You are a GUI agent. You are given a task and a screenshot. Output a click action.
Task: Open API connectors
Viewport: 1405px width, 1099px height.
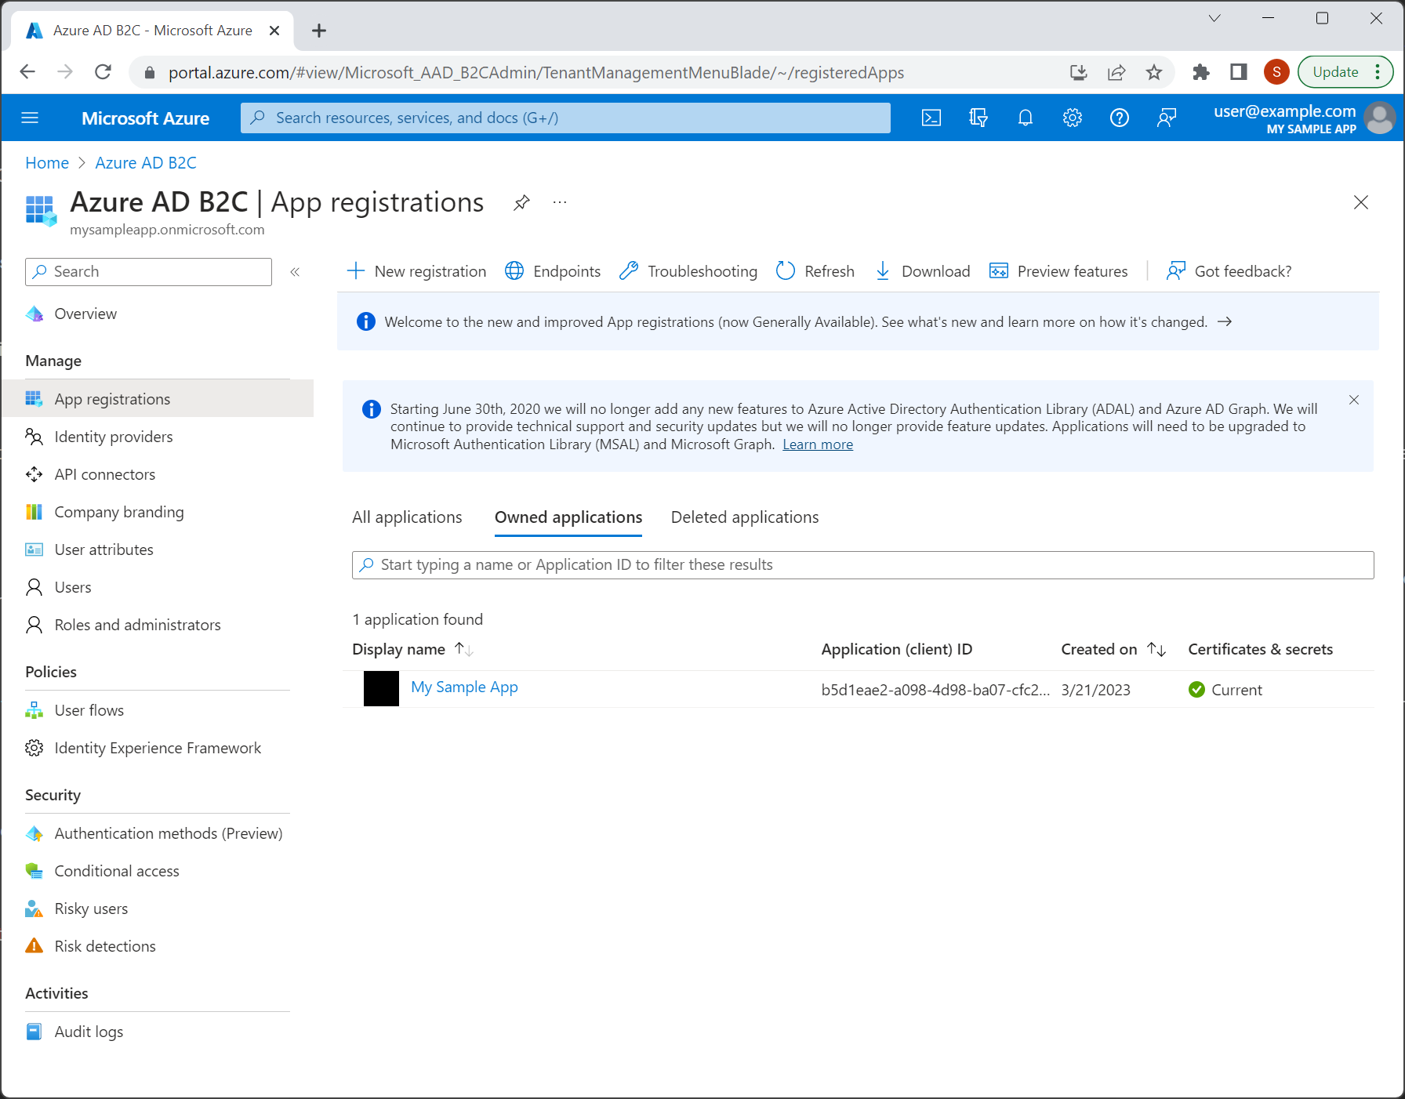pos(104,474)
